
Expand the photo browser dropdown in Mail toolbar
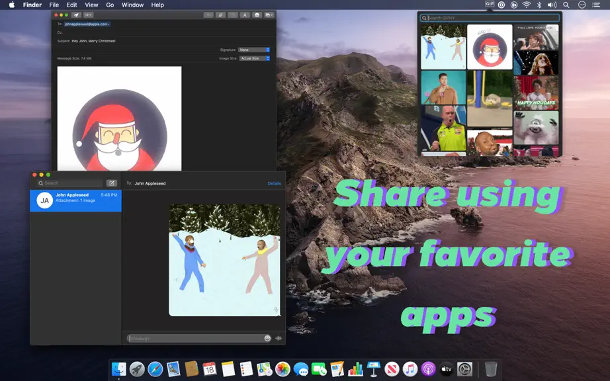click(x=269, y=15)
